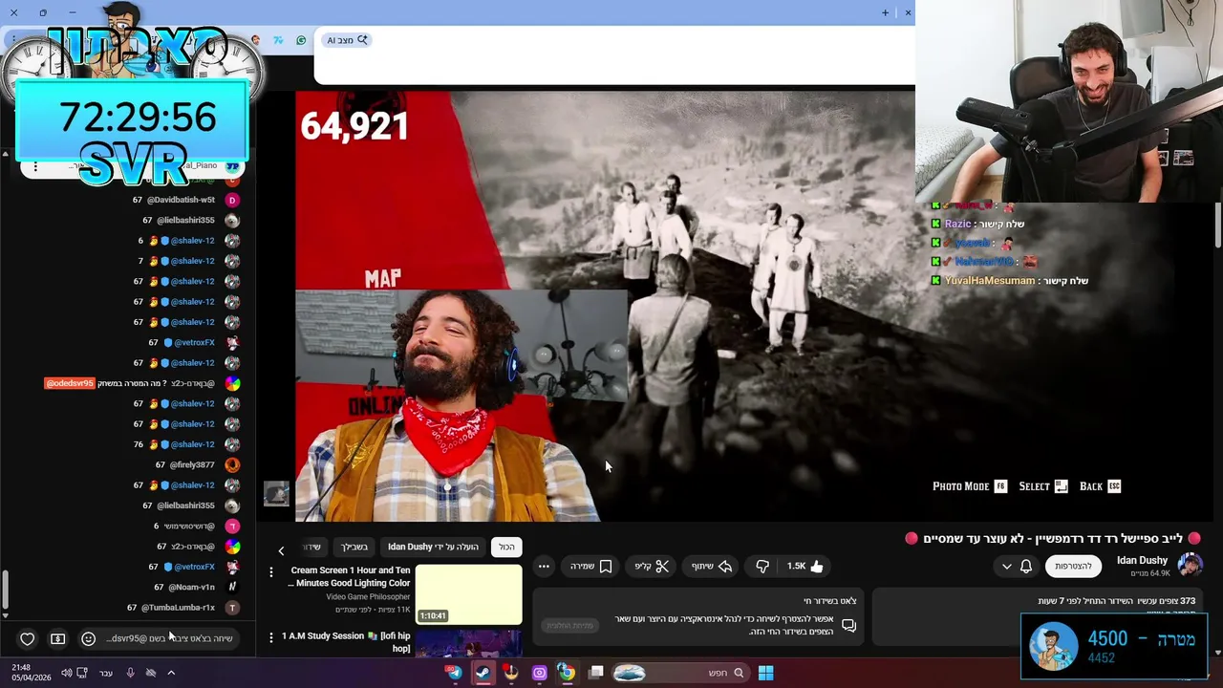Click the AI mode button מצב AI
Screen dimensions: 1223x688
[346, 40]
